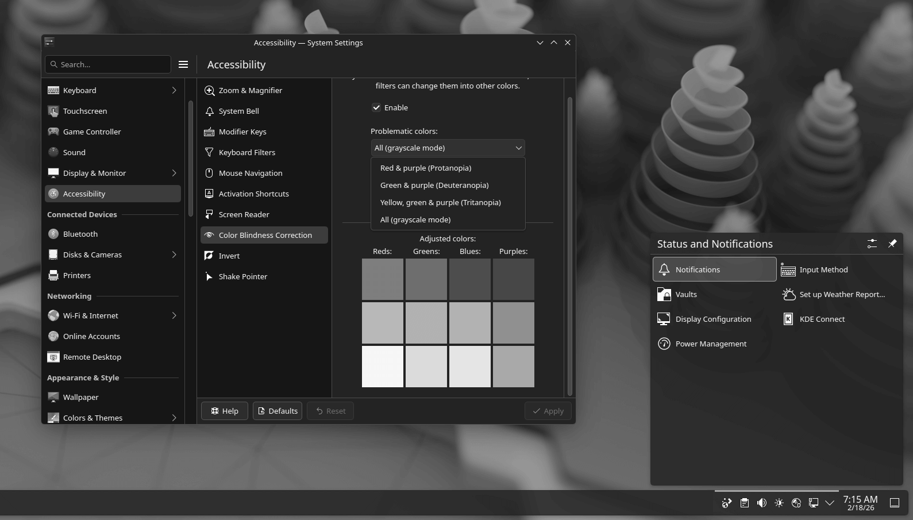913x520 pixels.
Task: Click the Defaults button
Action: pos(278,411)
